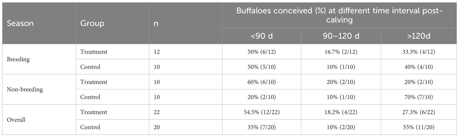
Task: Click the 16.7% (2/12) cell
Action: [341, 52]
